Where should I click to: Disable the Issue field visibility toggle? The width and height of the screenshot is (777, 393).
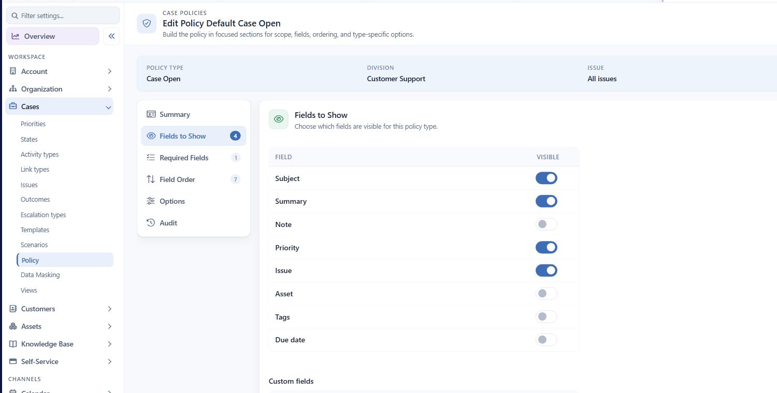(546, 270)
